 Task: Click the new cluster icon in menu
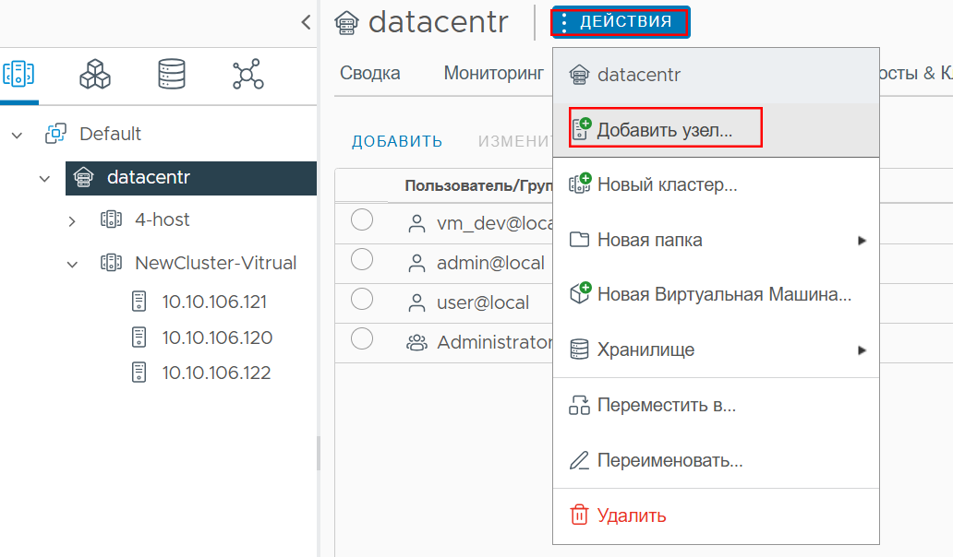pos(580,184)
